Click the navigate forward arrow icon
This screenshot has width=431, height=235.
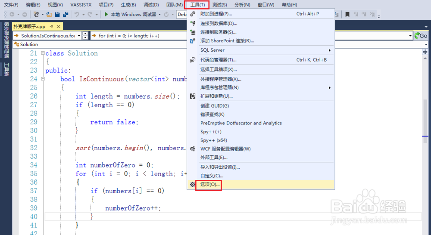pyautogui.click(x=25, y=15)
